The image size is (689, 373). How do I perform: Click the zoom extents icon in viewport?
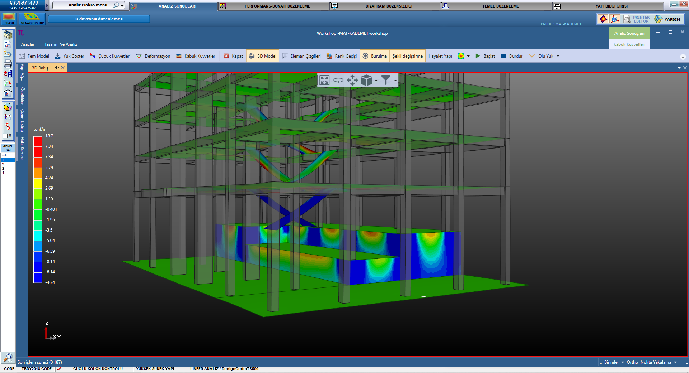pos(324,80)
